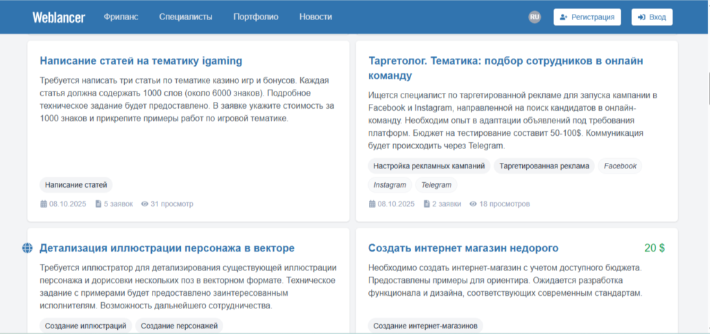Click the иллюстратор job description paragraph
Image resolution: width=710 pixels, height=334 pixels.
pos(189,286)
